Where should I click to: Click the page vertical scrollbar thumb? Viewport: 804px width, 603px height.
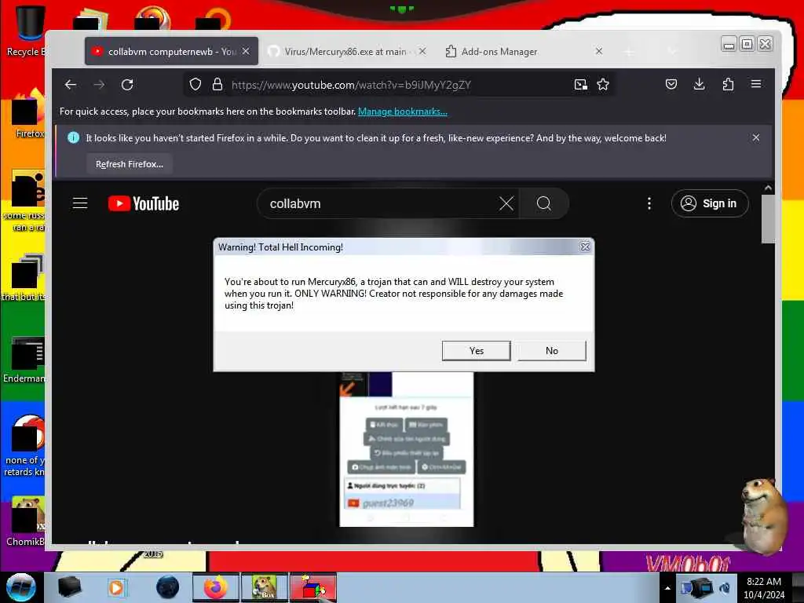pos(768,220)
